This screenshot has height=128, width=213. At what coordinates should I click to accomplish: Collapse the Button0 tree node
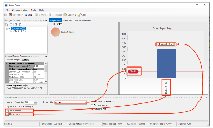click(x=7, y=29)
